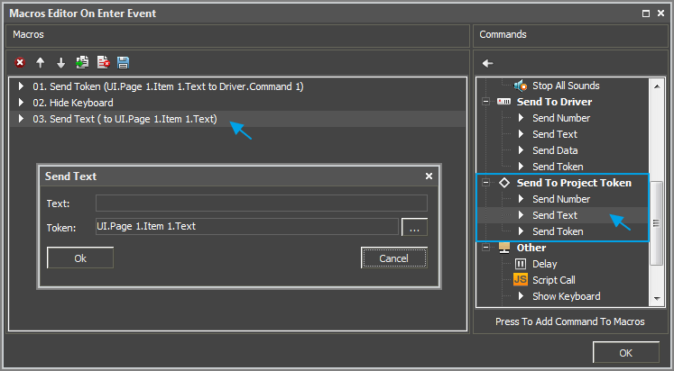Click the Other category monitor icon
The width and height of the screenshot is (674, 371).
pos(504,248)
